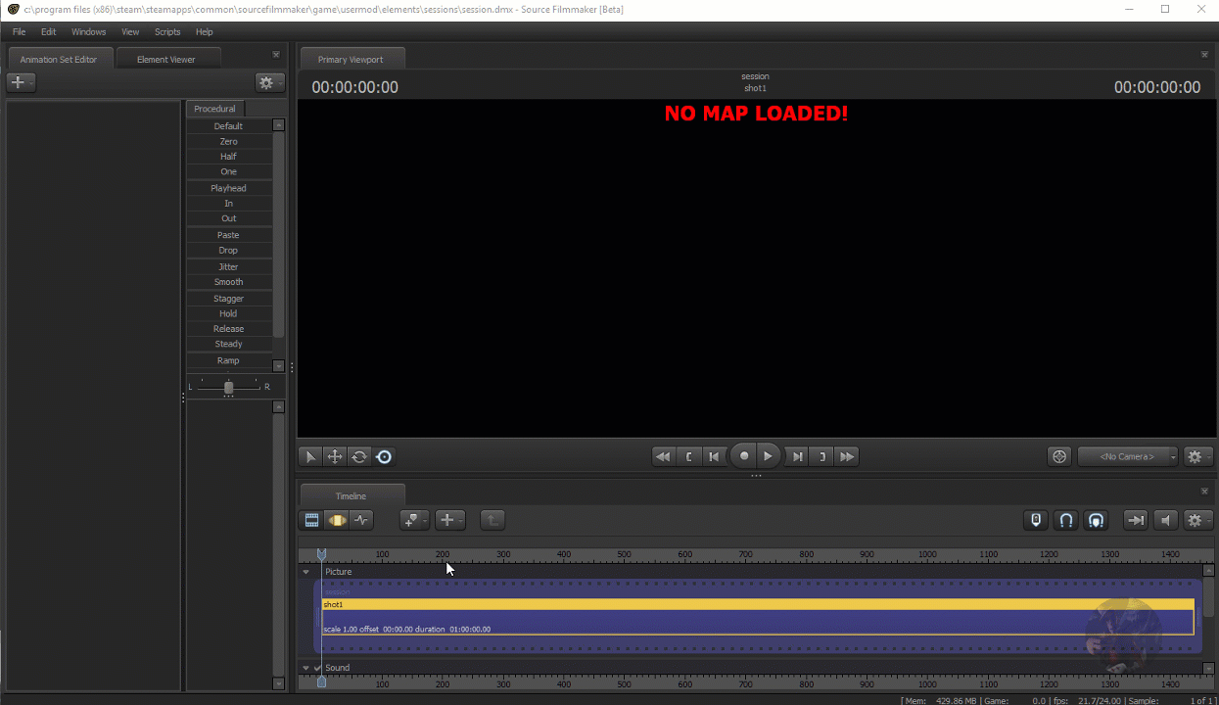Toggle the plain magnet snap button

pyautogui.click(x=1066, y=520)
